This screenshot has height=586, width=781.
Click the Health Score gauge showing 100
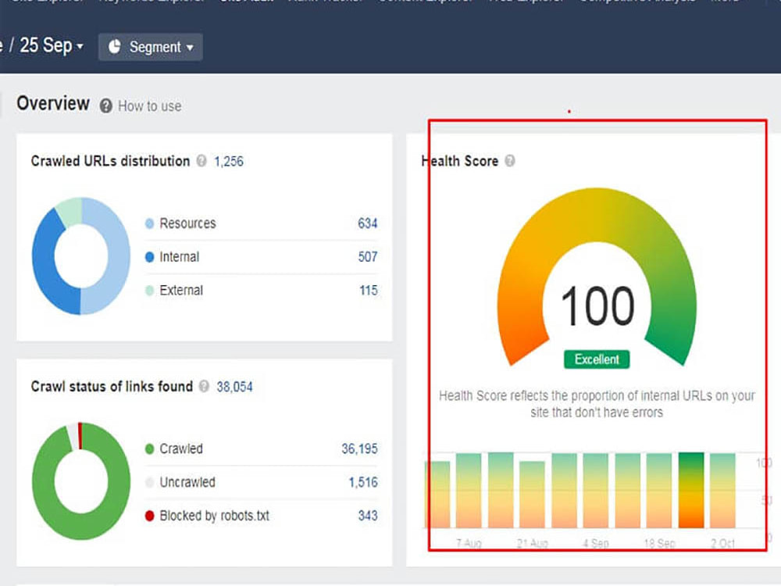coord(597,277)
